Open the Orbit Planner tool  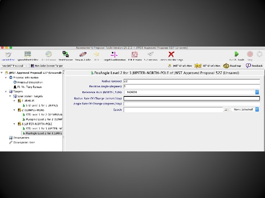pos(49,56)
